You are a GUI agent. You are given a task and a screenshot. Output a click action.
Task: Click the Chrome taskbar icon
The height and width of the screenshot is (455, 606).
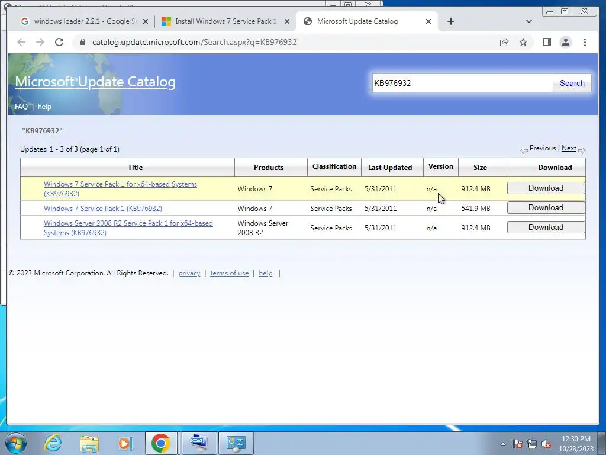(161, 443)
